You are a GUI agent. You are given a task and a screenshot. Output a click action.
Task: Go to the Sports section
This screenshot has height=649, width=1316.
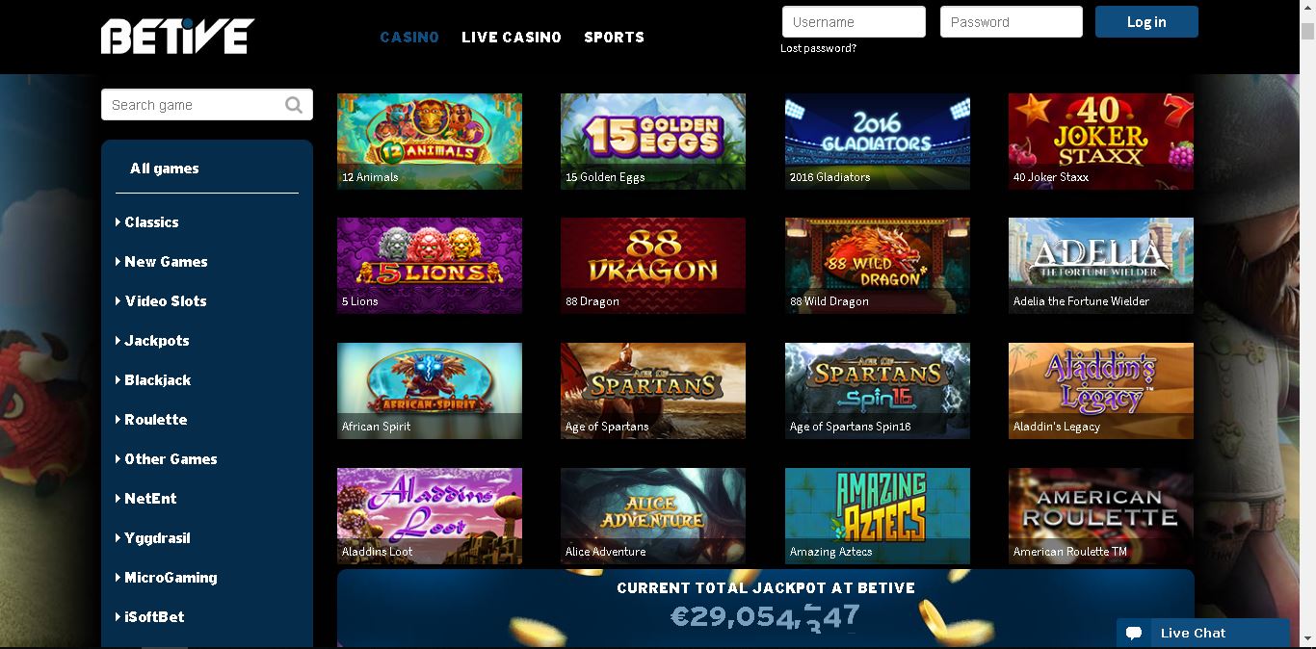[x=614, y=37]
